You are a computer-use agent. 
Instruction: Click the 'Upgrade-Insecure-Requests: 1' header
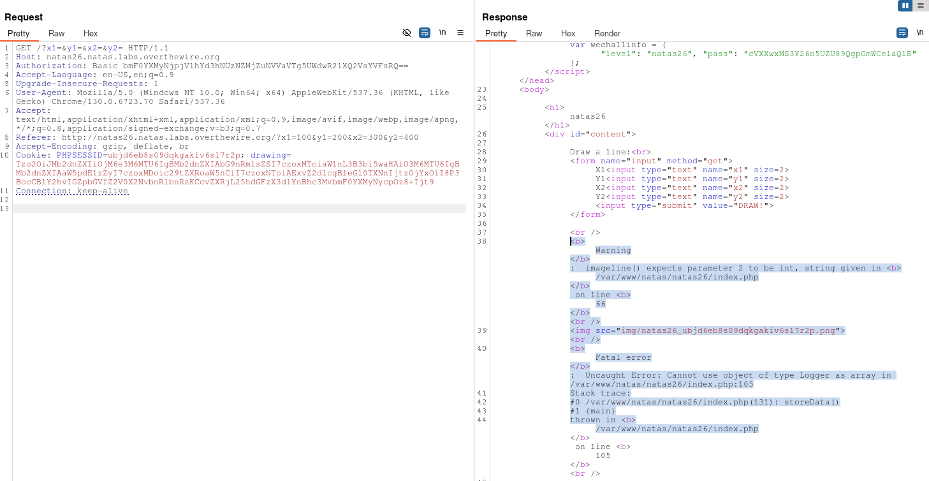point(87,84)
